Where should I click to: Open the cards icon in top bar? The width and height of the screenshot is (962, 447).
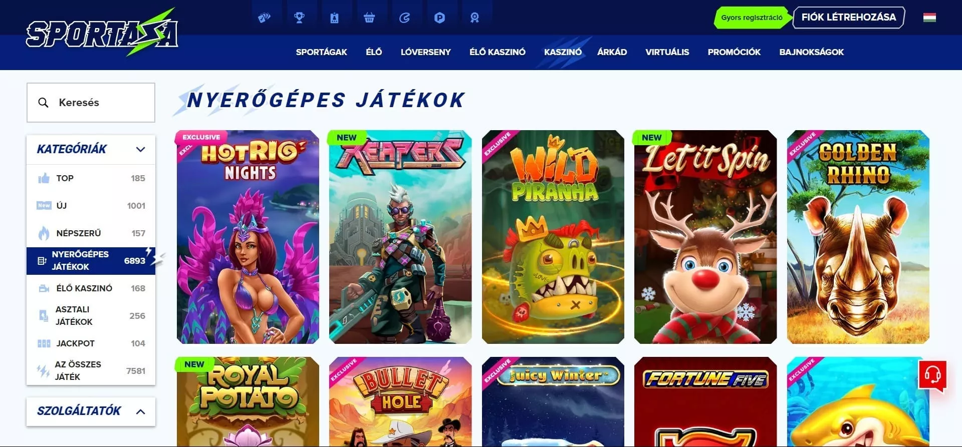(264, 18)
